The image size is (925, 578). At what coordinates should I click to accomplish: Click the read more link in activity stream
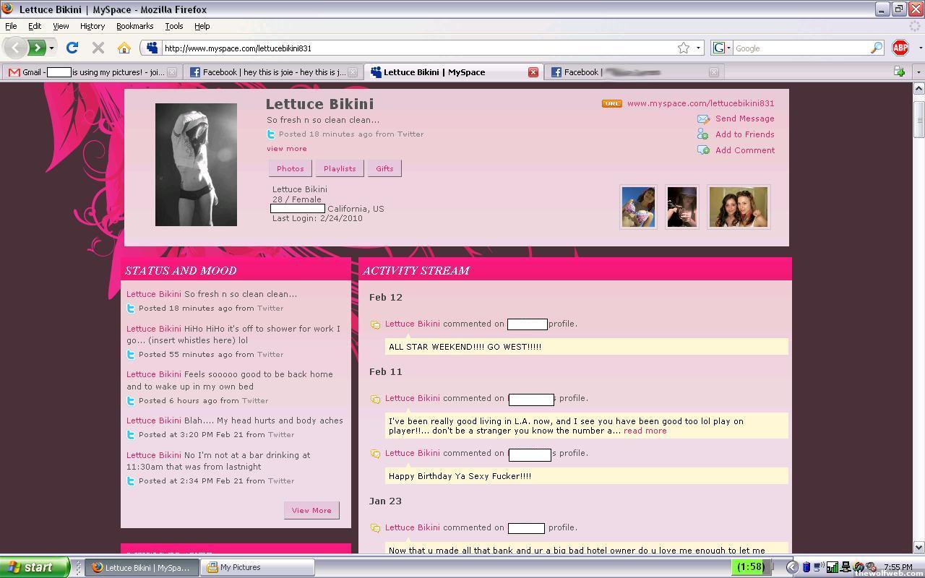tap(645, 431)
